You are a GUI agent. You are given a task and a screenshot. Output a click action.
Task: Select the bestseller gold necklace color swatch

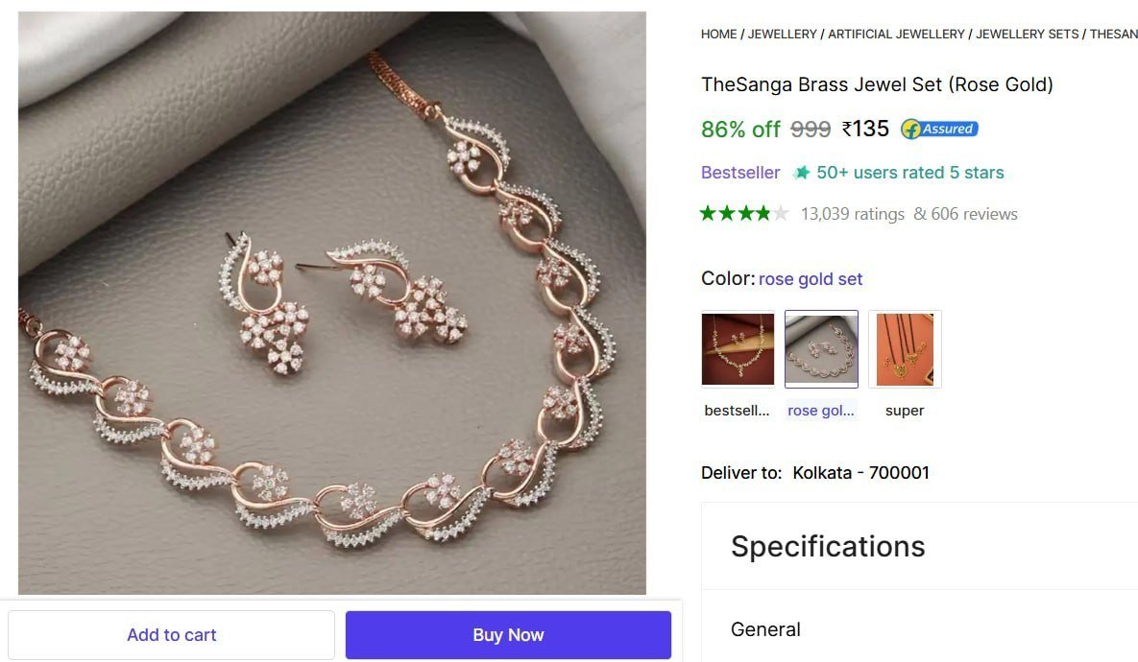(x=738, y=349)
